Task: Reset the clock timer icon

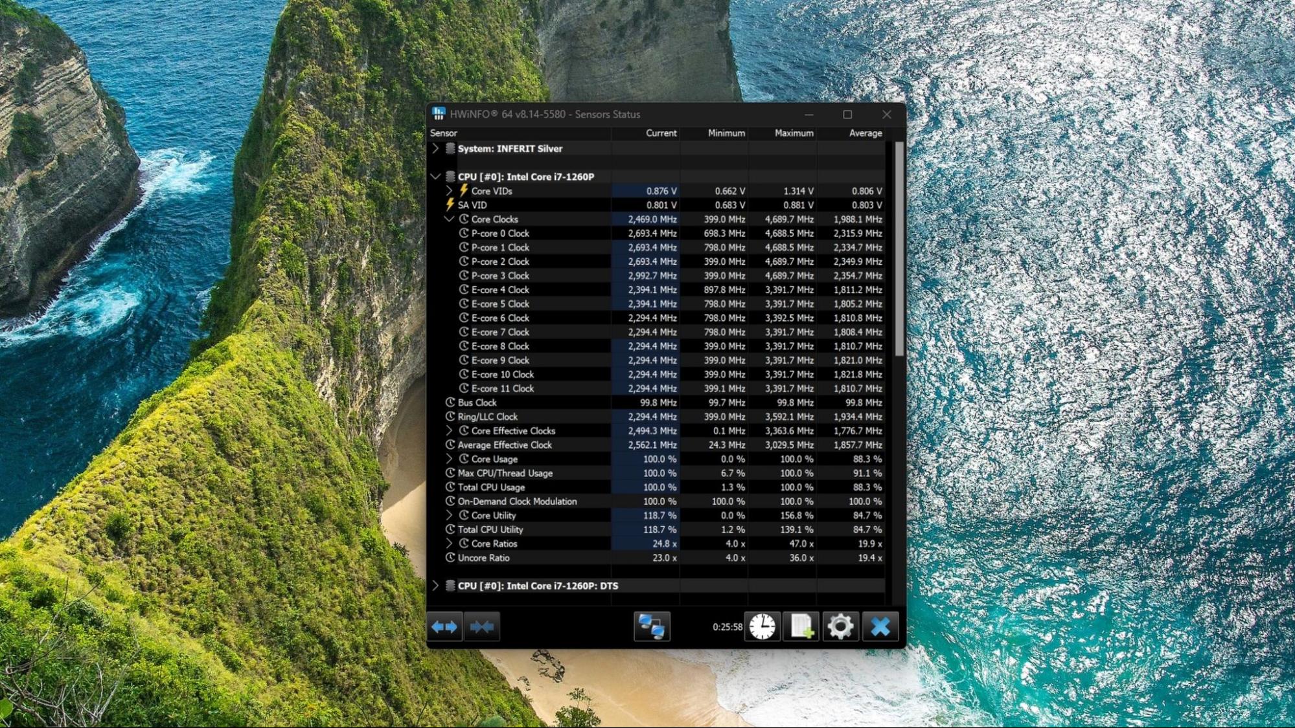Action: pyautogui.click(x=762, y=626)
